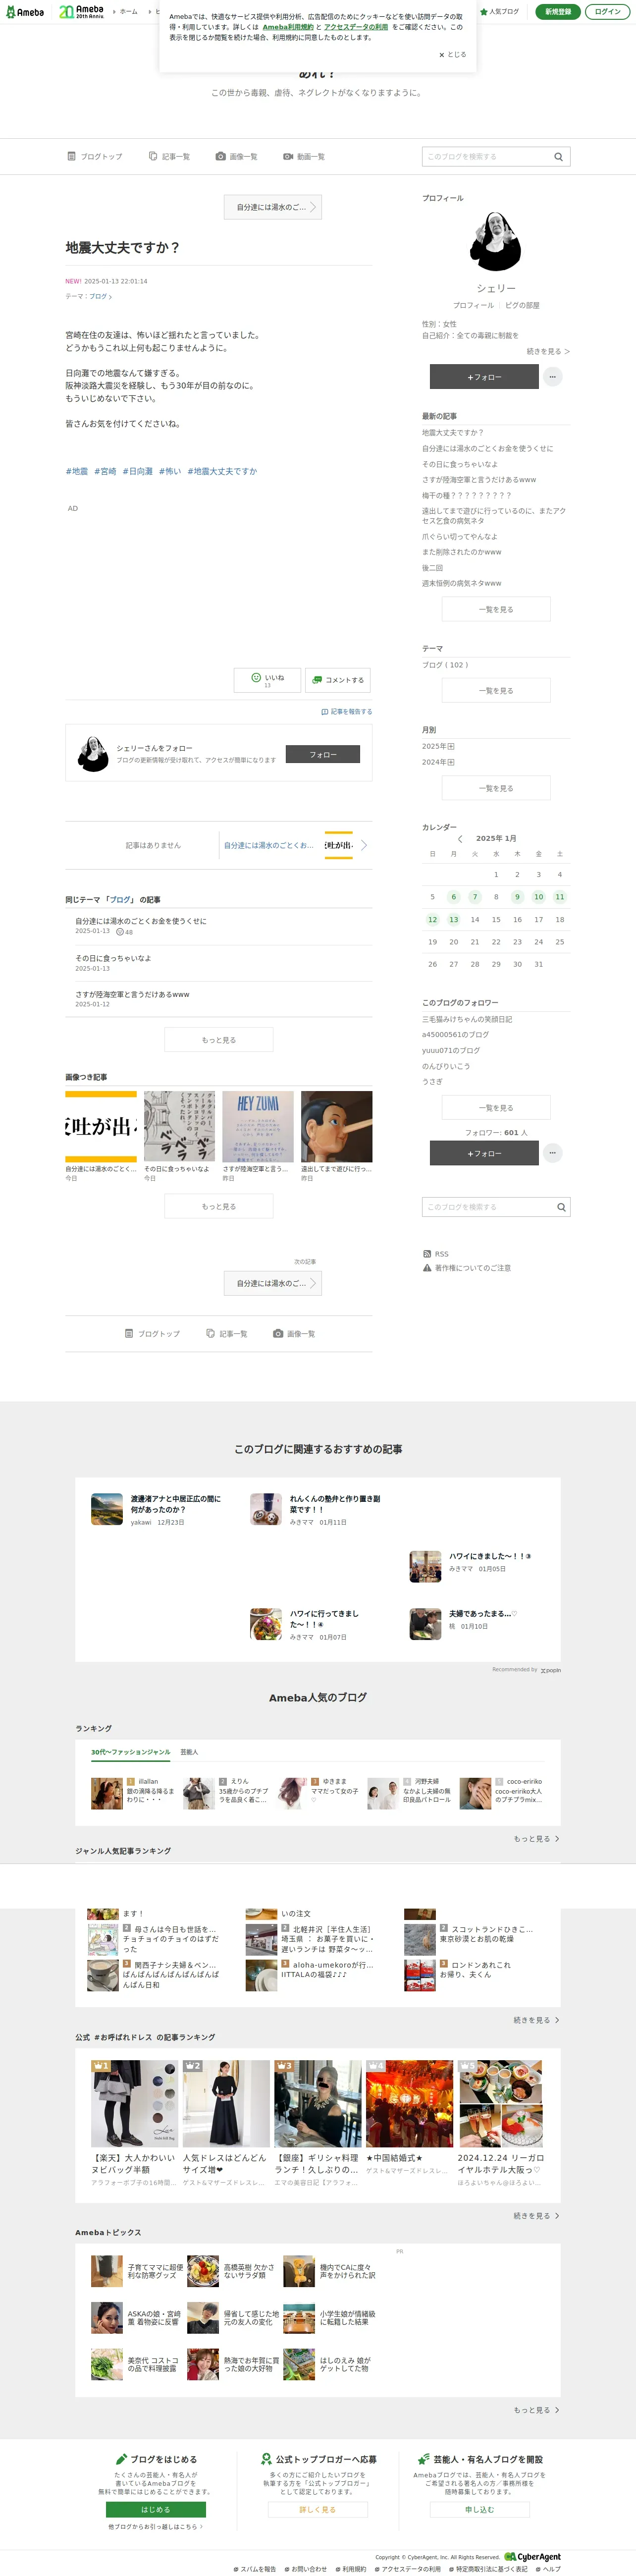Open 一覧を見る under このブログのフォロワー

pos(496,1108)
